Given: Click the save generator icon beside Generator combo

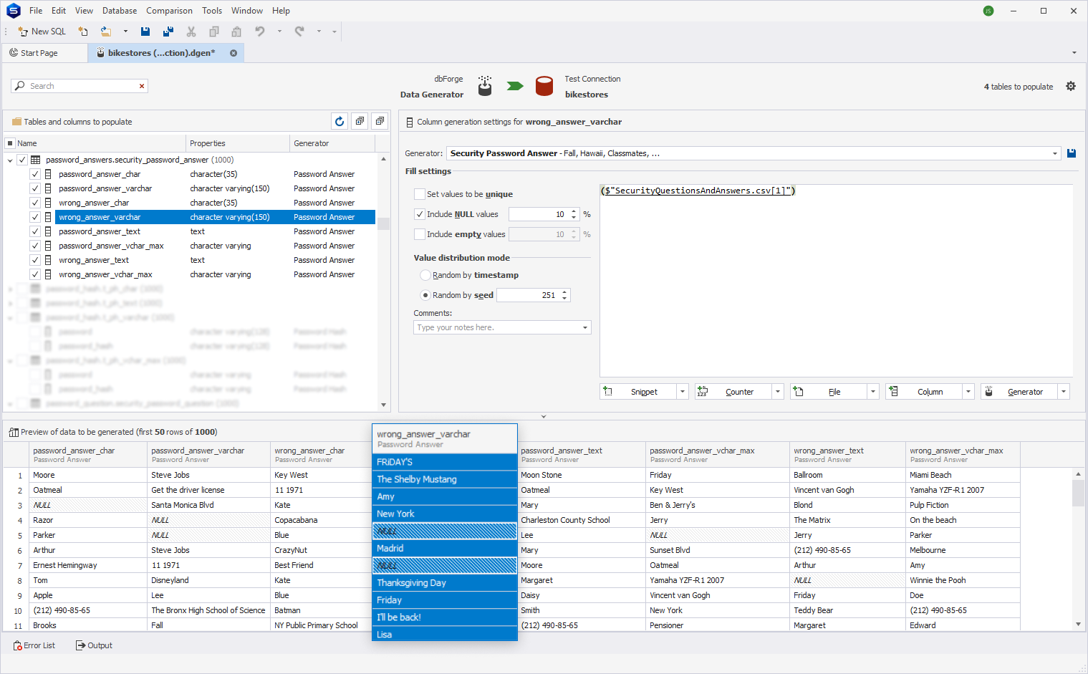Looking at the screenshot, I should coord(1072,153).
